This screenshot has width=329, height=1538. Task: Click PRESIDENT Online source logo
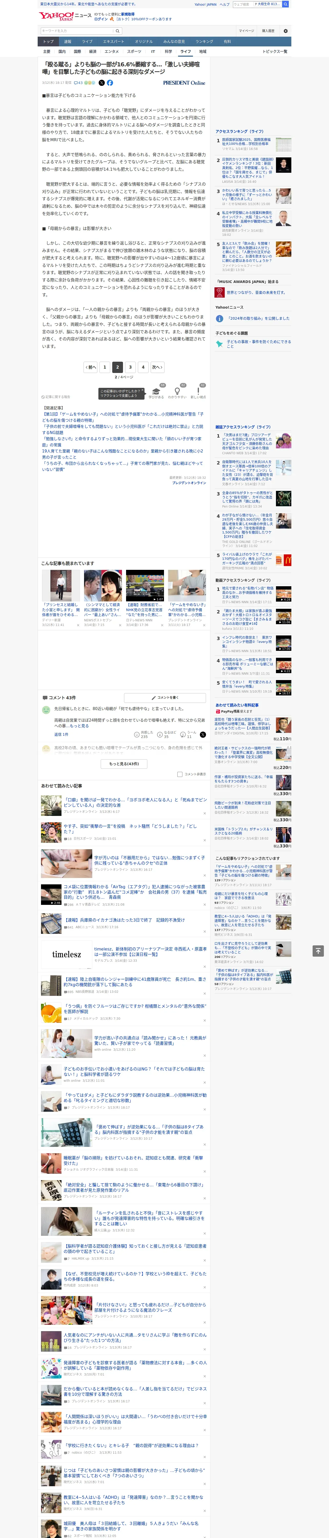tap(184, 83)
